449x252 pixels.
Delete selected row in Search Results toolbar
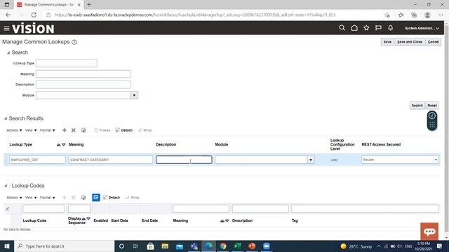click(73, 130)
